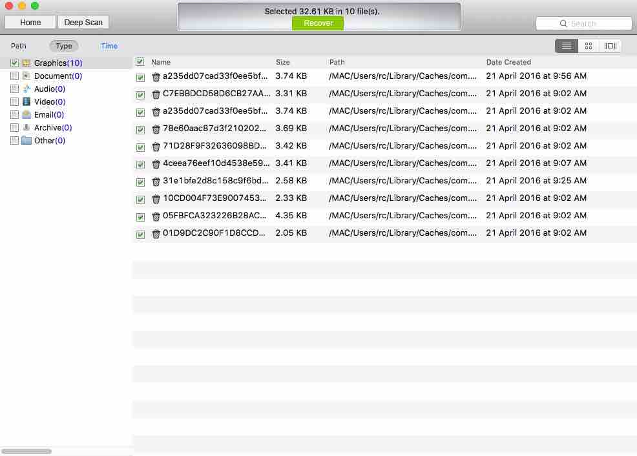
Task: Sort by the Path column header
Action: coord(337,62)
